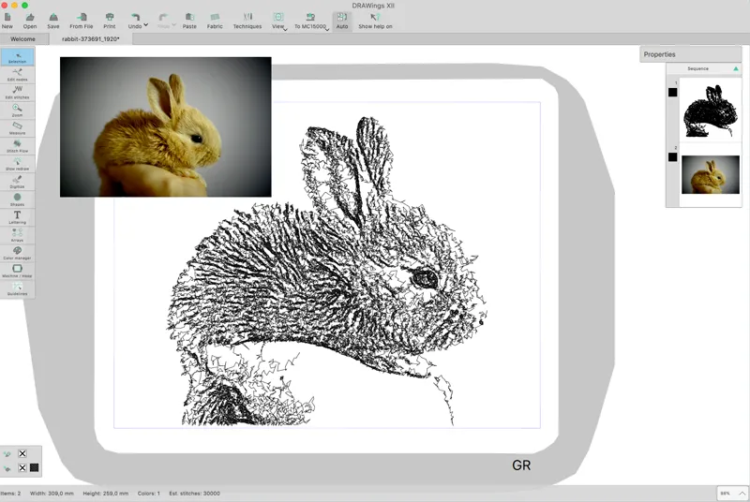Viewport: 750px width, 502px height.
Task: Select the Digitize tool
Action: tap(17, 181)
